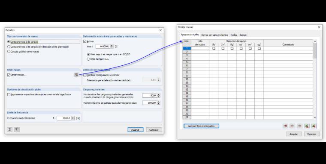Screen dimensions: 326x164
Task: Click the third gray row icon in Omitir masas
Action: 299,126
